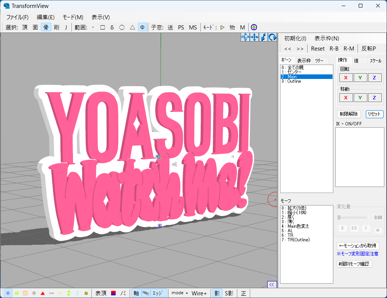Click the viewport diagonal move icon
The image size is (387, 298).
(x=263, y=37)
